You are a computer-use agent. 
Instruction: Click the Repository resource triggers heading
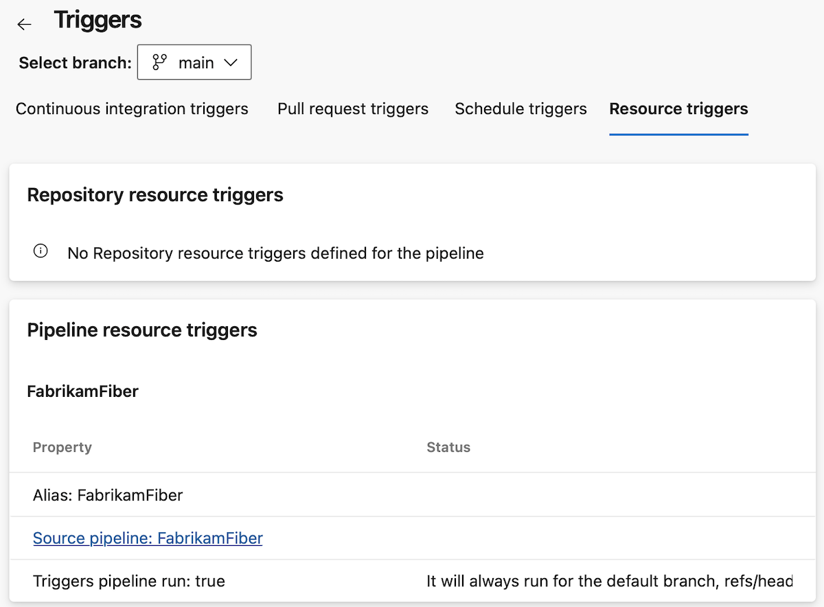[x=155, y=195]
